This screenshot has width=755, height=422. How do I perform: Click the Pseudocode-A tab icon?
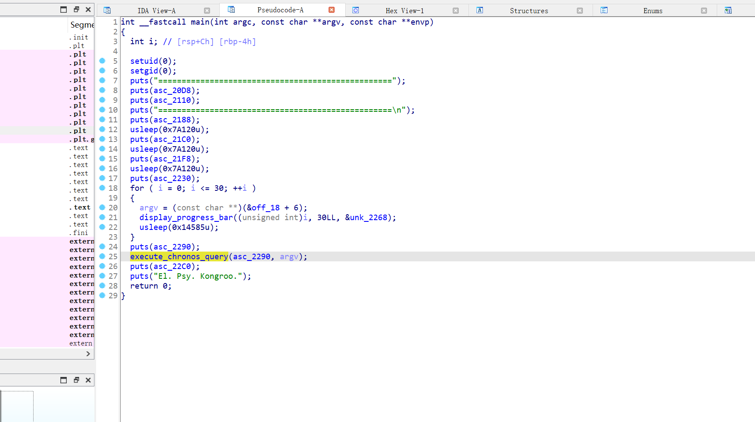[231, 9]
